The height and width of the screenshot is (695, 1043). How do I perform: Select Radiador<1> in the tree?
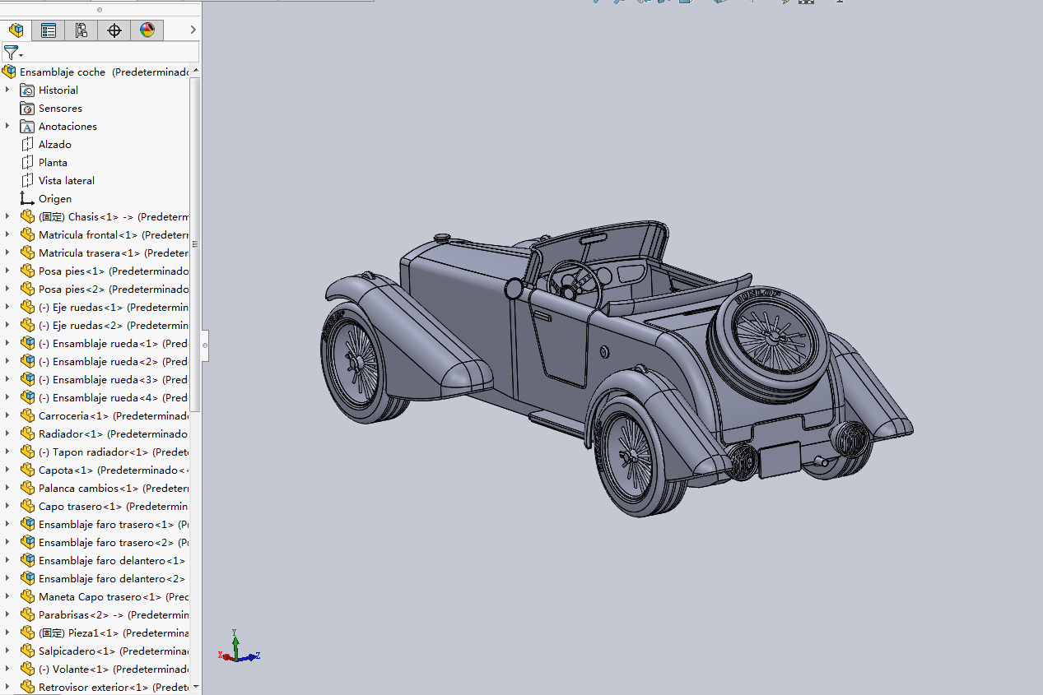(71, 434)
